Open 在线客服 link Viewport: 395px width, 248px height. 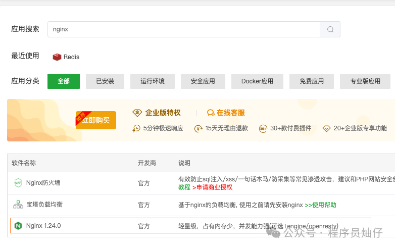pos(231,113)
